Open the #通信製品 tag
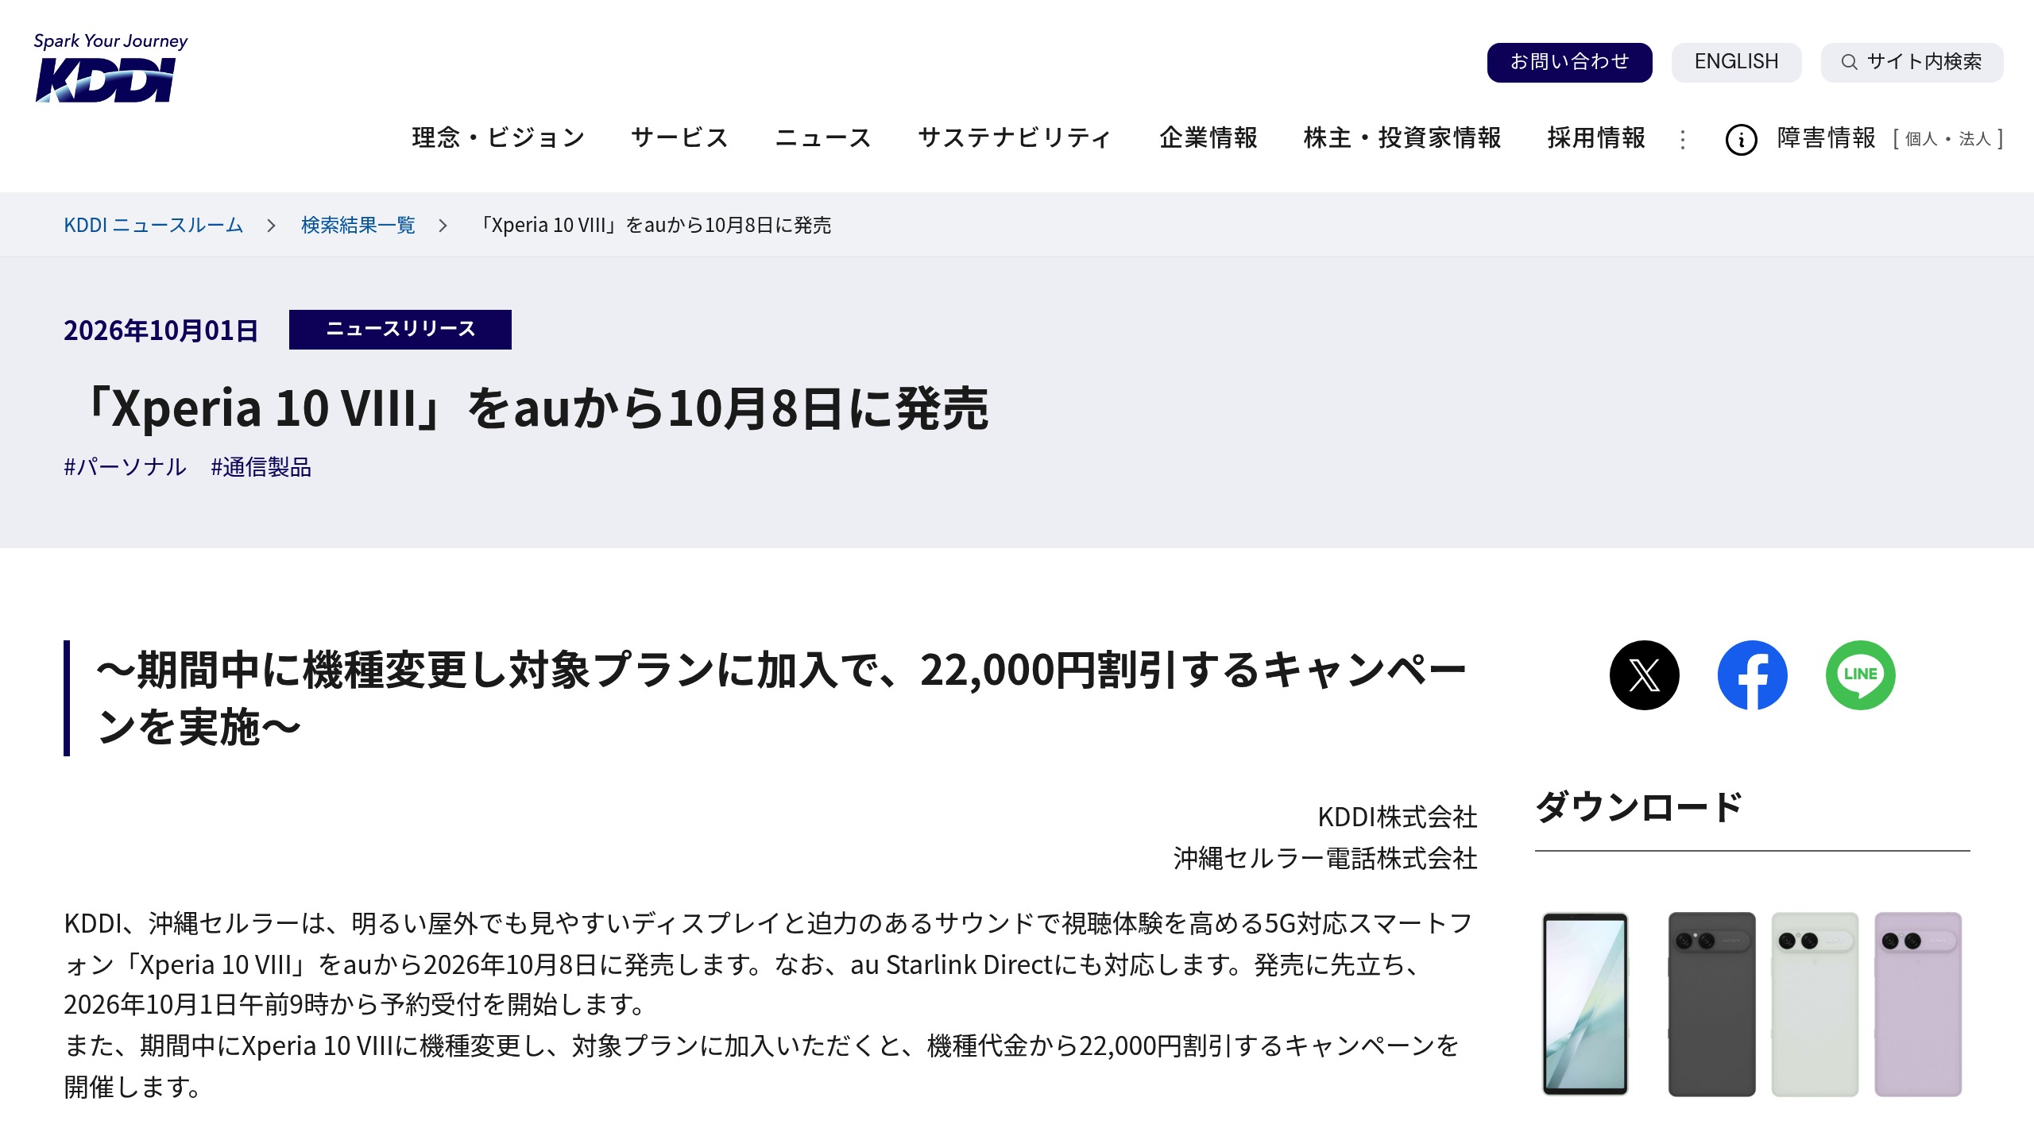 point(261,466)
